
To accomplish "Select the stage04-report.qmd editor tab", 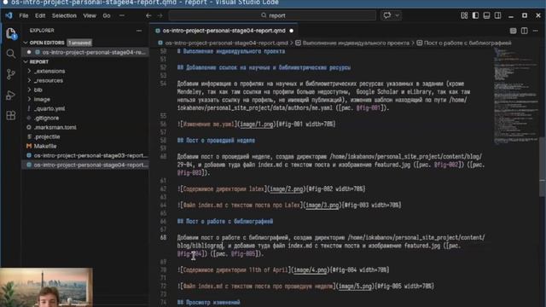I will 224,31.
